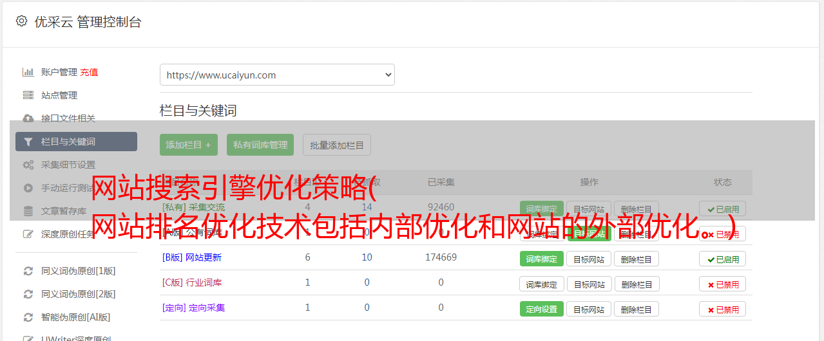Image resolution: width=824 pixels, height=341 pixels.
Task: Open 私有词库管理
Action: tap(260, 145)
